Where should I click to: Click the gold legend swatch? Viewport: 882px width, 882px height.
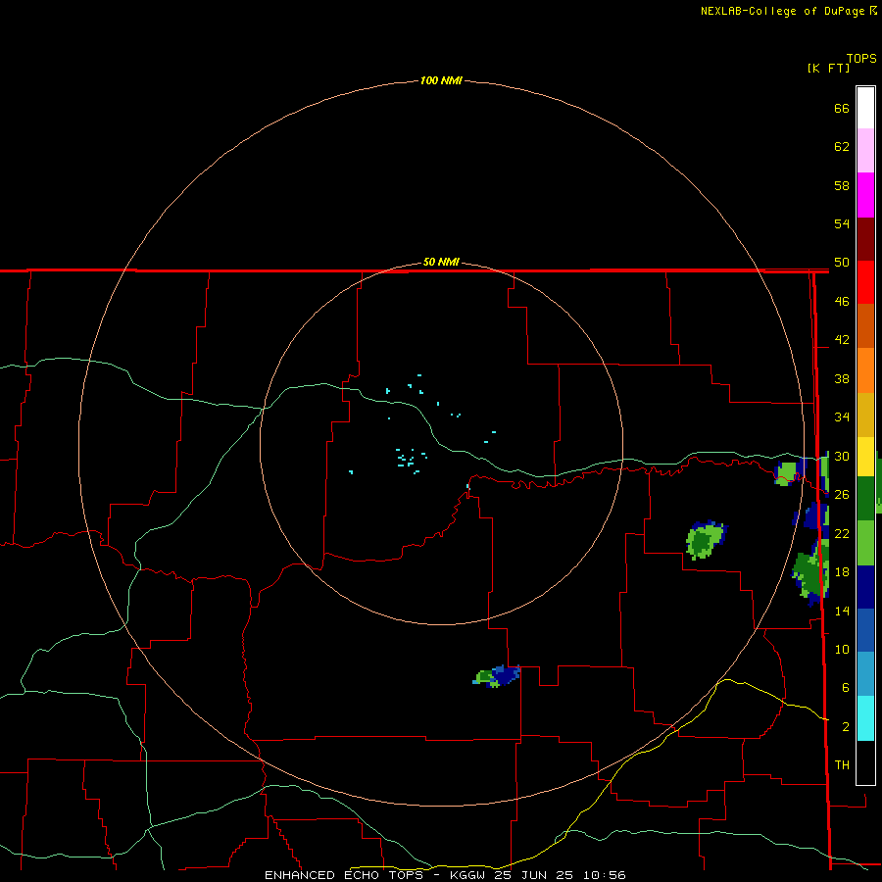[x=865, y=416]
